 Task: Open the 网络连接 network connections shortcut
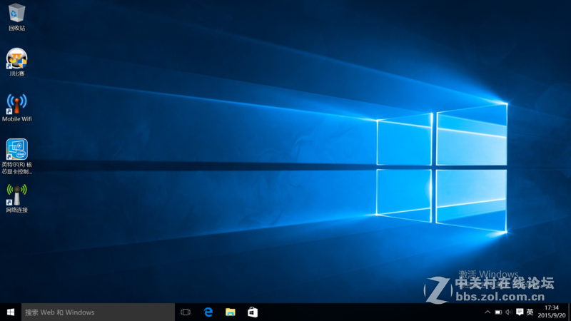pos(16,195)
